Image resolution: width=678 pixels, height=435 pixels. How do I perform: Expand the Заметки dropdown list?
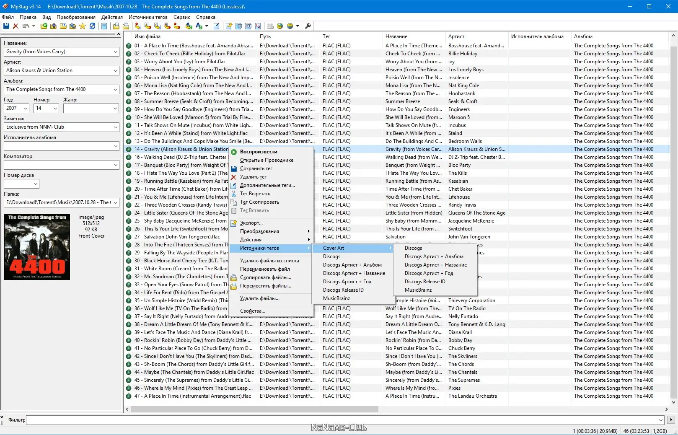tap(115, 127)
